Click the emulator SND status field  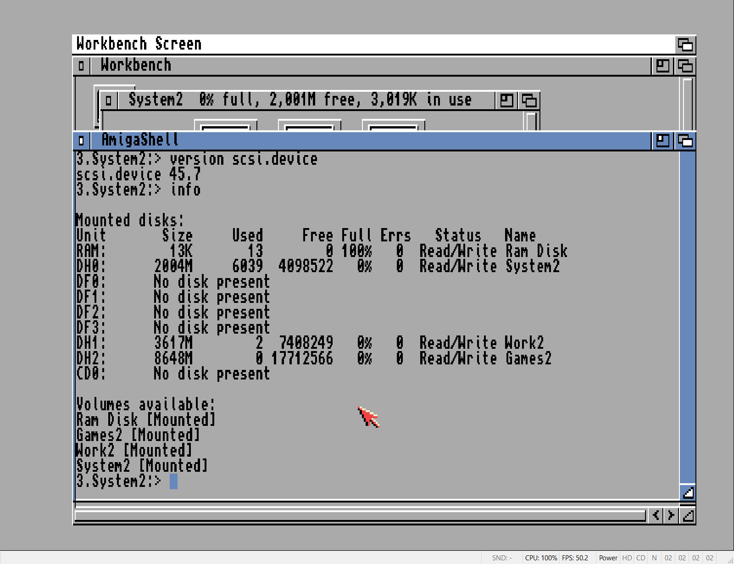[502, 558]
